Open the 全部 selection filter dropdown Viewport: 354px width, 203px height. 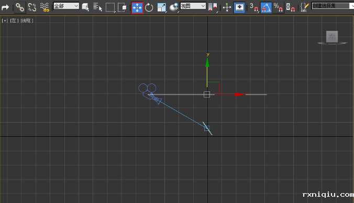[66, 6]
